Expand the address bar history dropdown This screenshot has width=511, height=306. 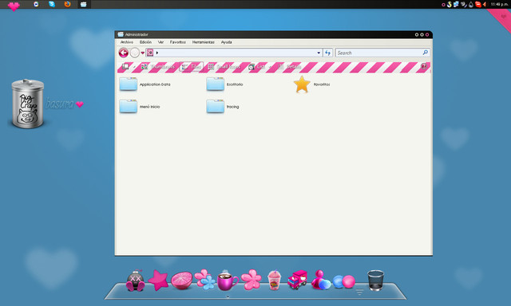(x=319, y=53)
